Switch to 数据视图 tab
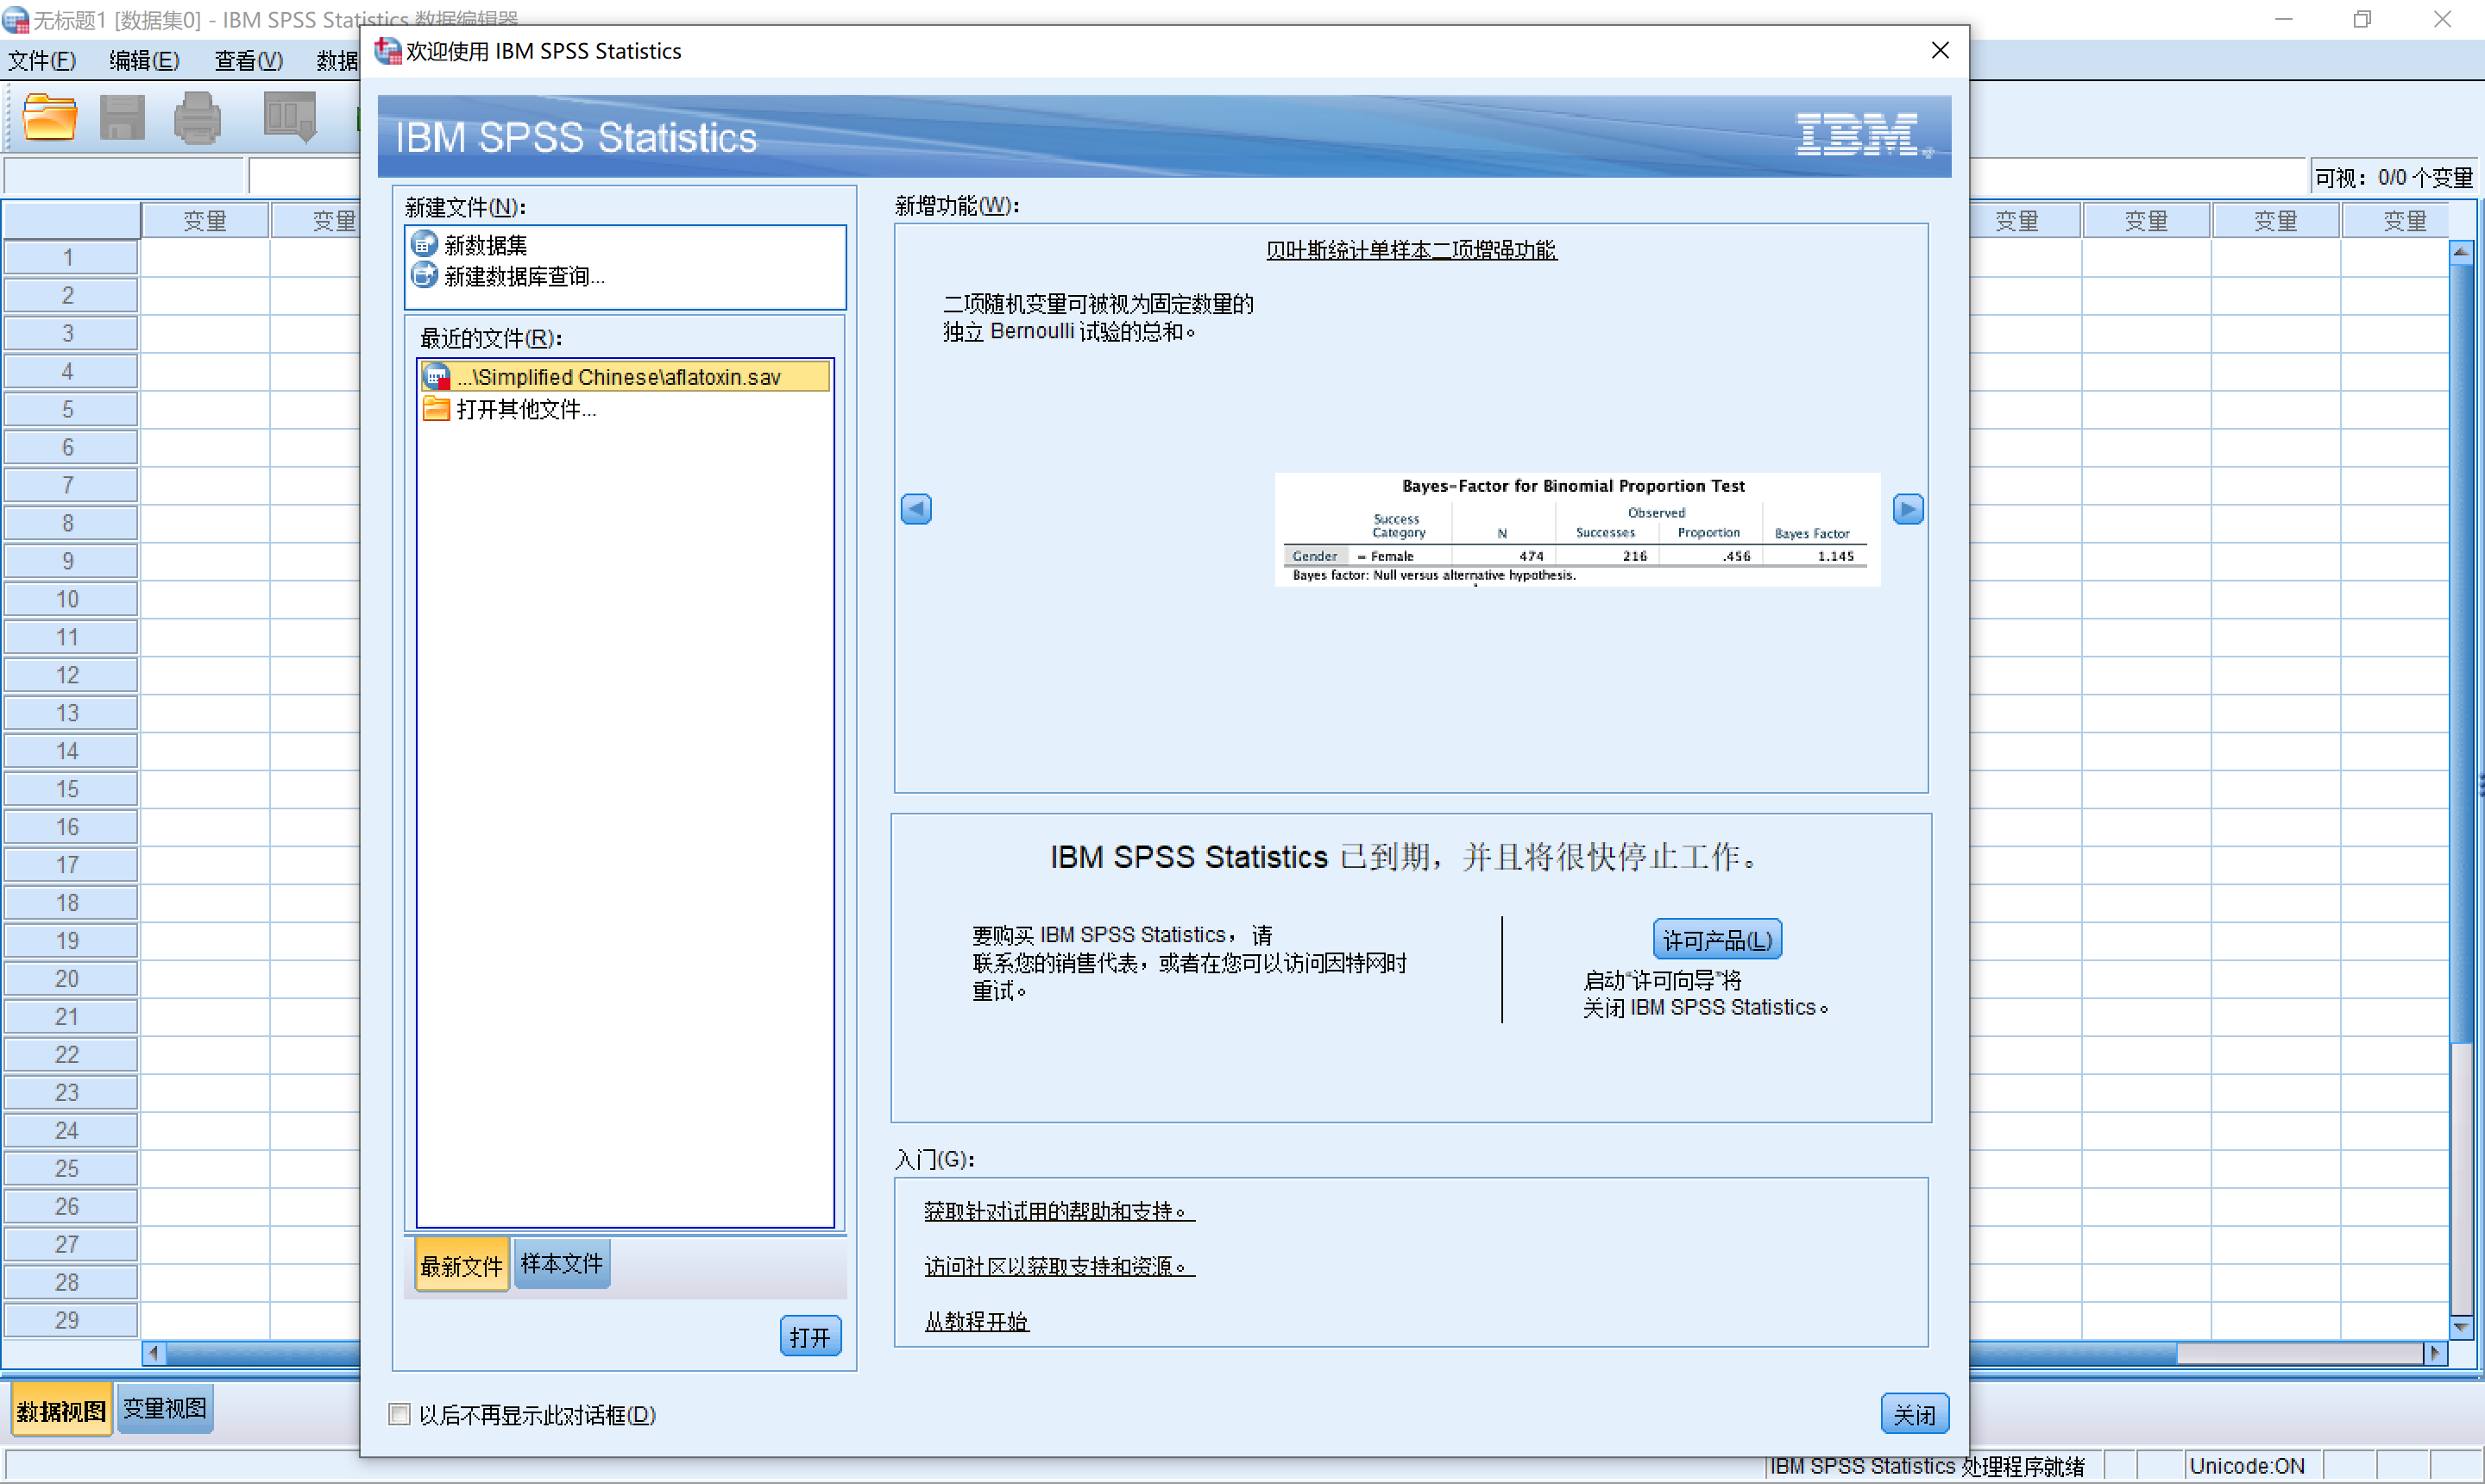Viewport: 2485px width, 1484px height. (x=61, y=1410)
